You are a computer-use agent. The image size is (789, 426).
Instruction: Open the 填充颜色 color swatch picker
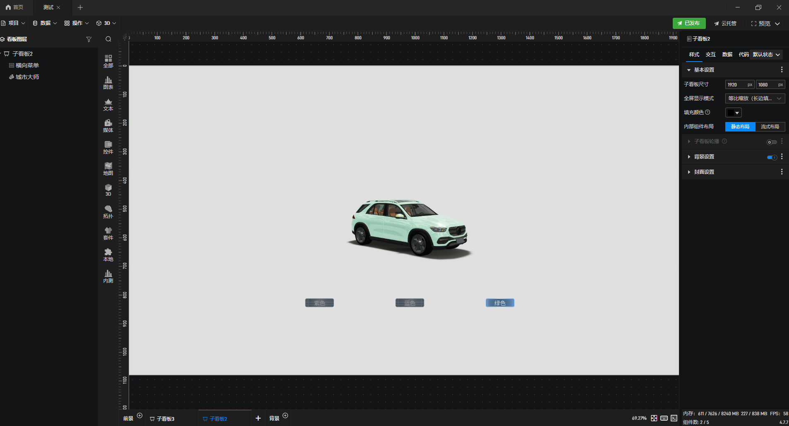pyautogui.click(x=733, y=112)
